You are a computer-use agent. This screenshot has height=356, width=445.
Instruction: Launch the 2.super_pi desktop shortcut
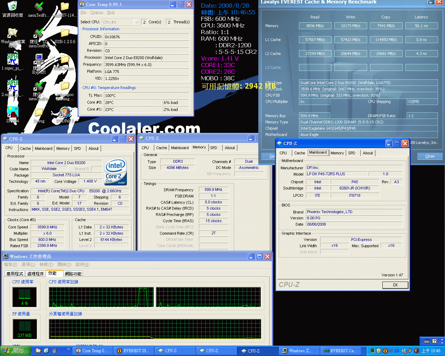click(13, 88)
